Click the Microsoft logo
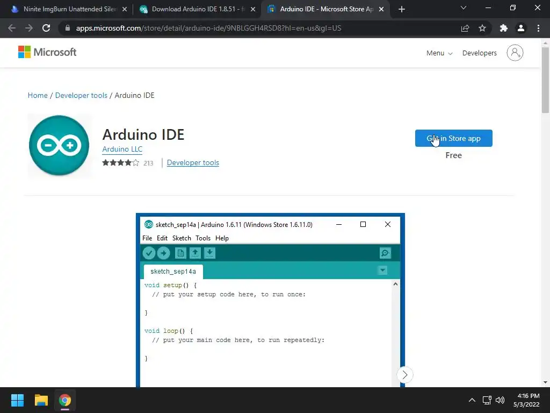Image resolution: width=550 pixels, height=413 pixels. pos(47,52)
